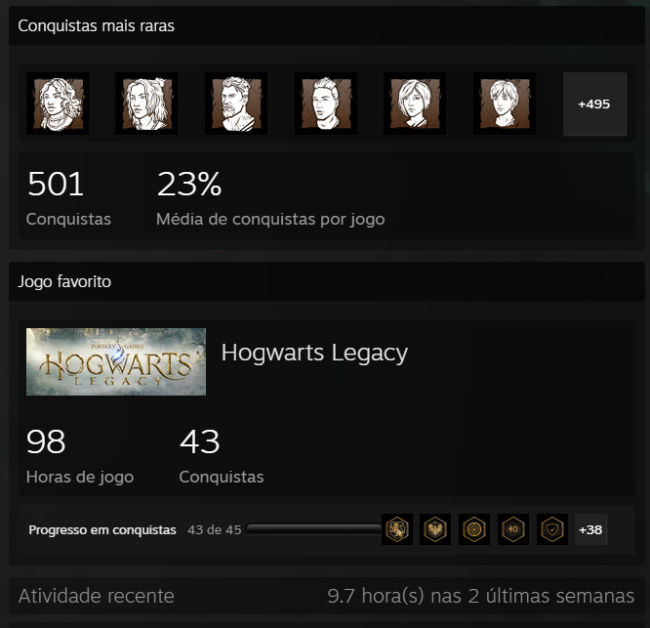
Task: View the 501 Conquistas total
Action: (69, 198)
